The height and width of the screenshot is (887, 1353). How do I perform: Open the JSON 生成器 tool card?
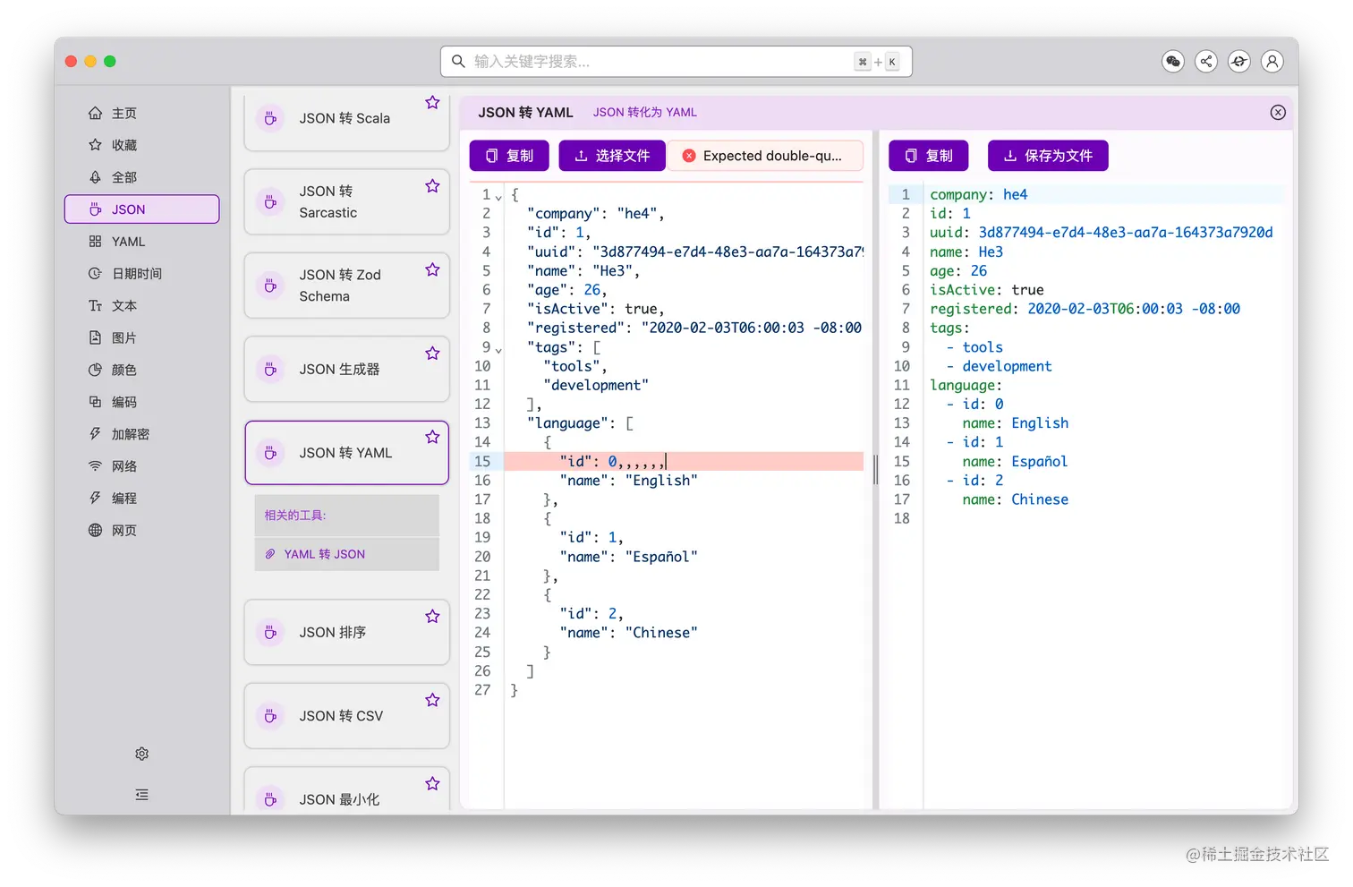(x=346, y=369)
